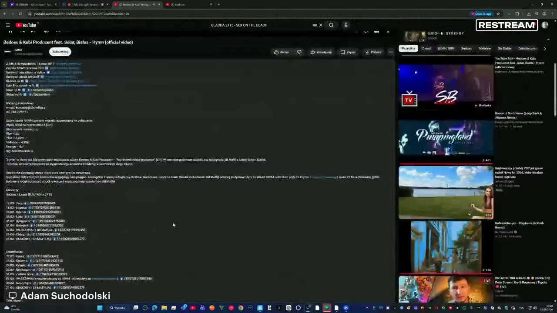Click the taskbar Wyszukaj search box

(x=118, y=308)
